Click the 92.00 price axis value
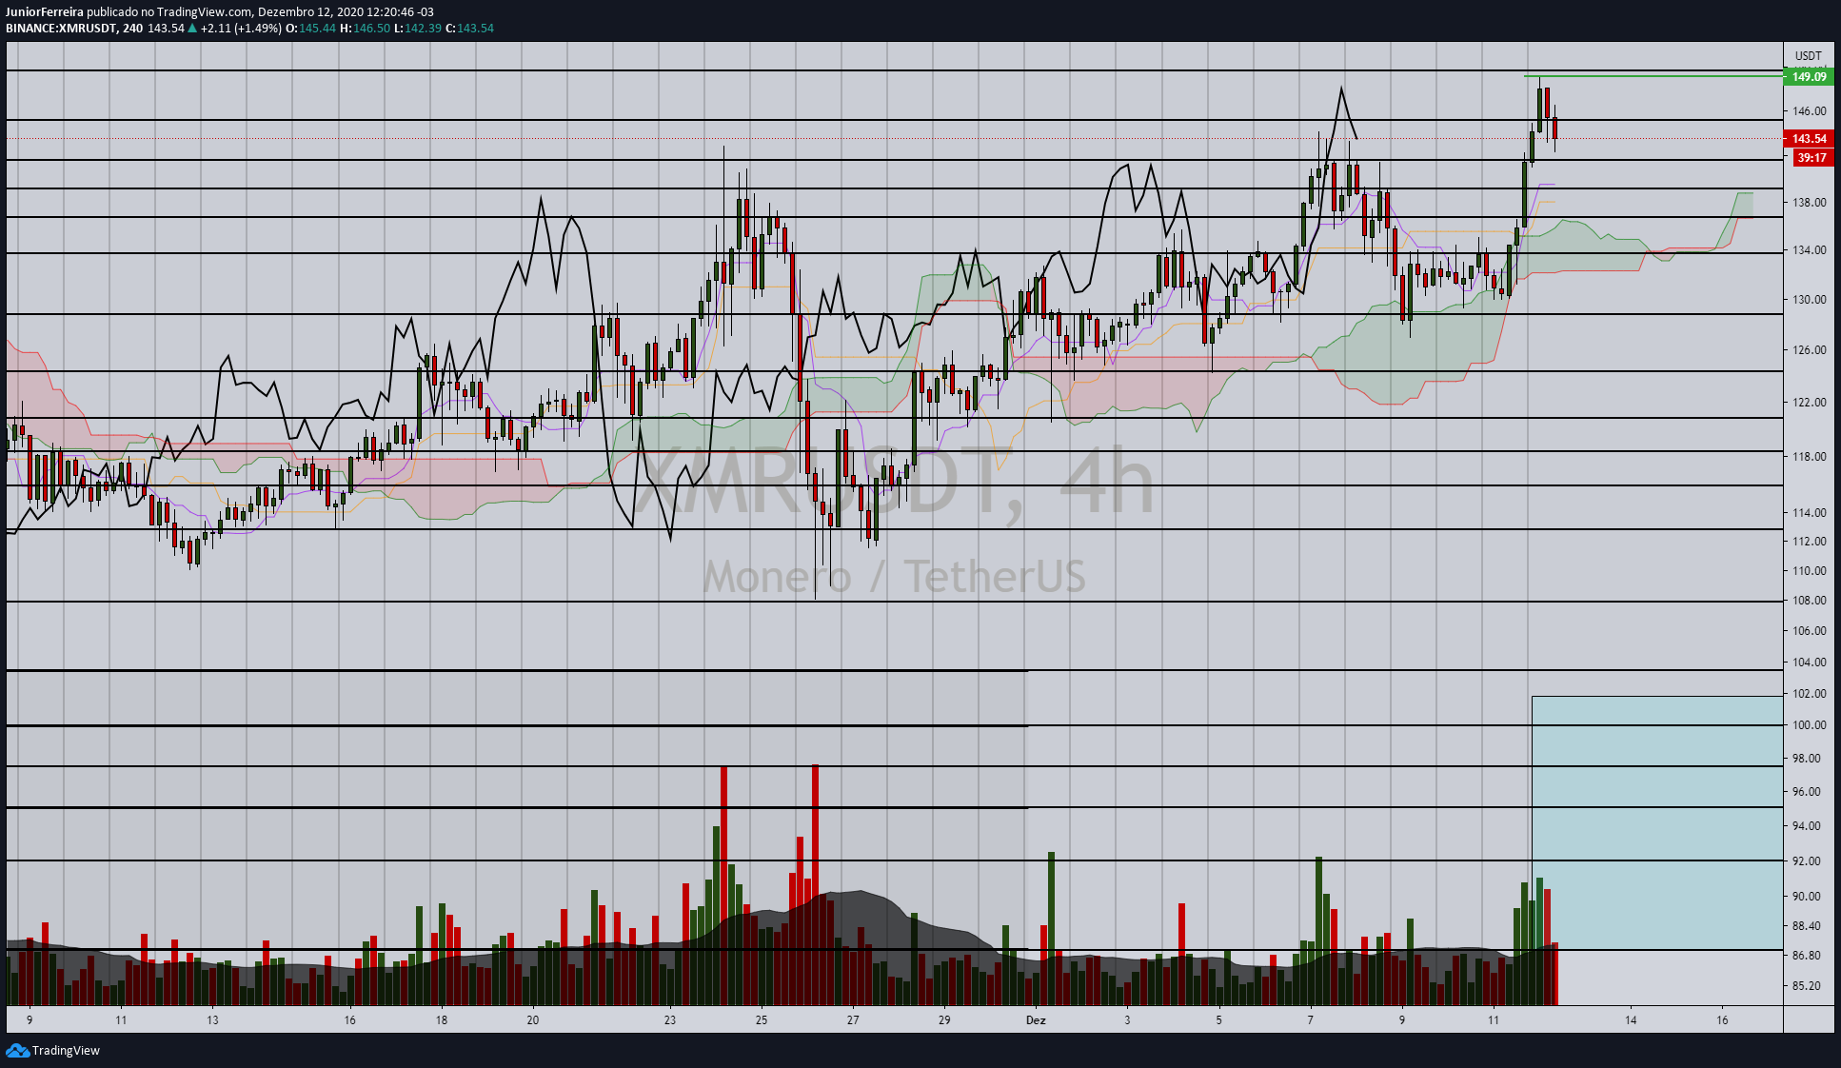 1807,861
